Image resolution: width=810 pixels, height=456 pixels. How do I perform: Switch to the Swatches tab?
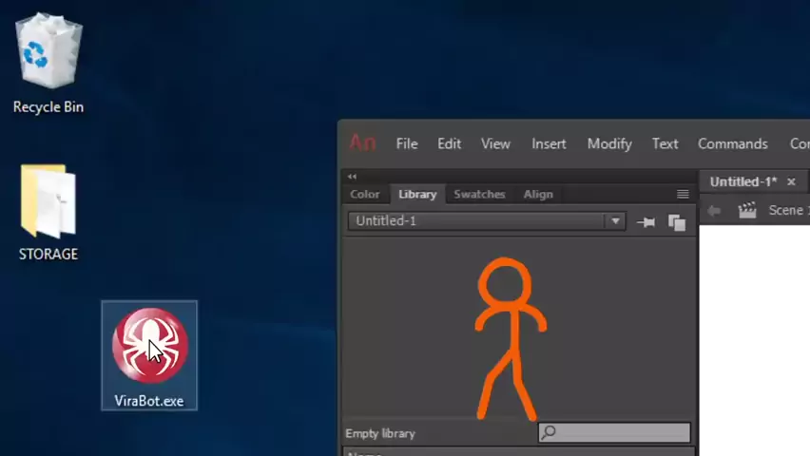479,194
